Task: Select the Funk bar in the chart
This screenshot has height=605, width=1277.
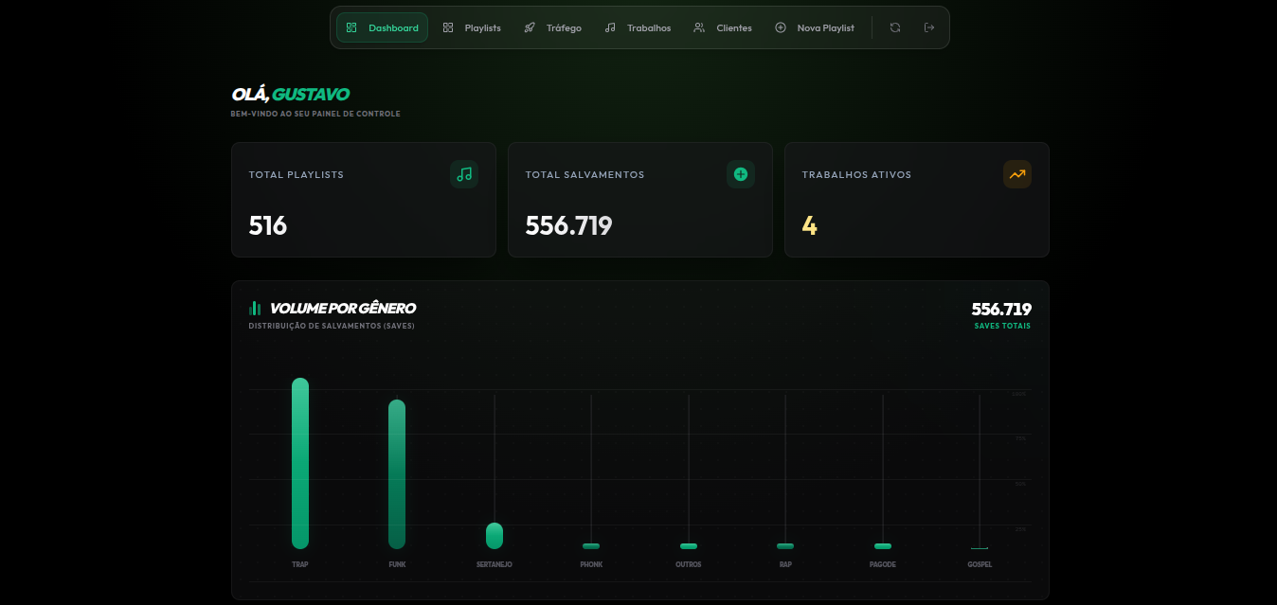Action: [397, 473]
